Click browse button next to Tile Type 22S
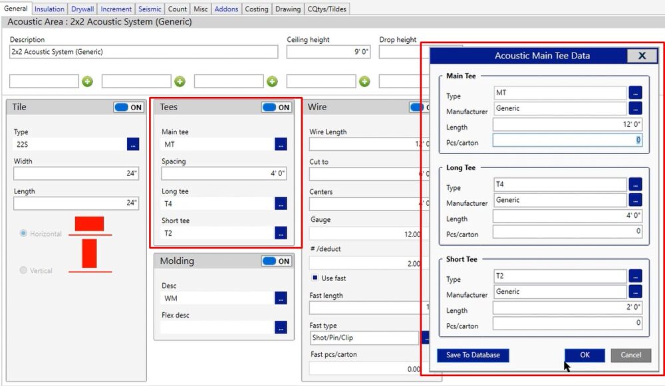Viewport: 665px width, 386px height. click(x=133, y=144)
